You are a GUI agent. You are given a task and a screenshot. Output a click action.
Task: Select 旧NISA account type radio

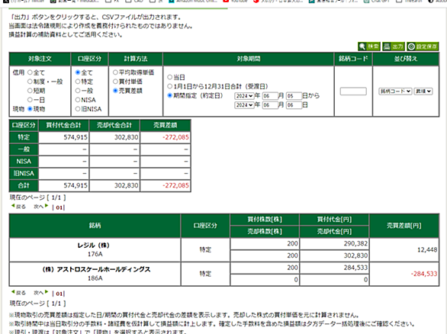78,109
